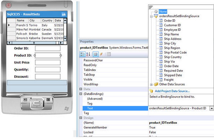Expand the Other Data Sources node

coord(151,85)
